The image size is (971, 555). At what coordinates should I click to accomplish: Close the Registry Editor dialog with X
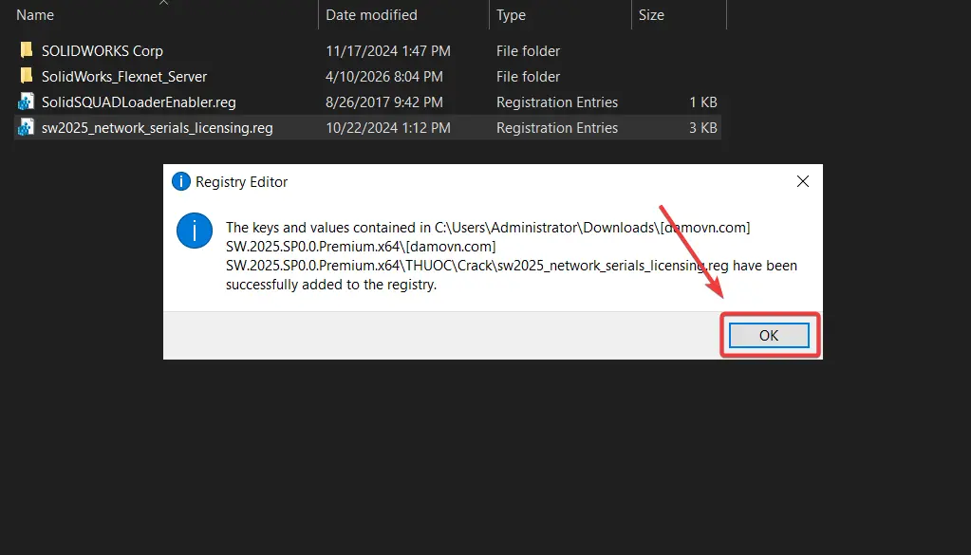(x=803, y=181)
